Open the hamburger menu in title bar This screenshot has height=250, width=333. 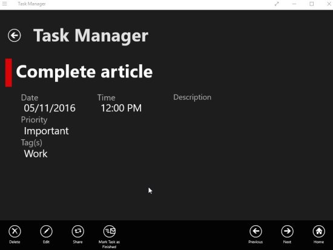pyautogui.click(x=5, y=4)
